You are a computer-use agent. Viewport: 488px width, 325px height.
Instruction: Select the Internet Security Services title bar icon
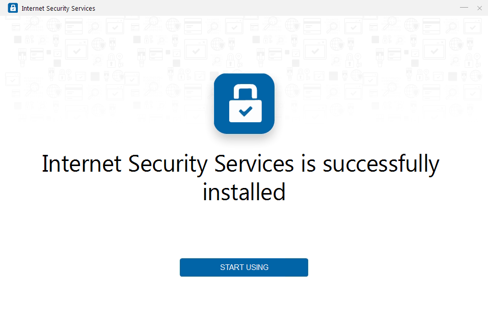(12, 8)
